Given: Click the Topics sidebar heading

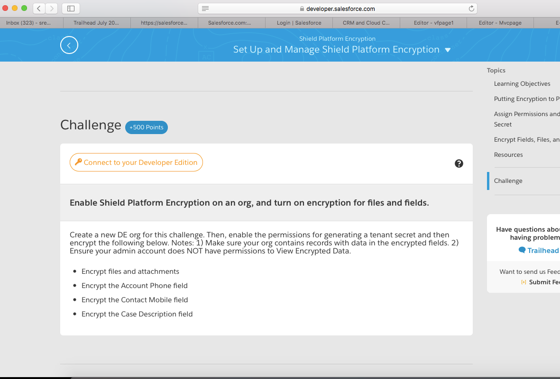Looking at the screenshot, I should pos(496,70).
